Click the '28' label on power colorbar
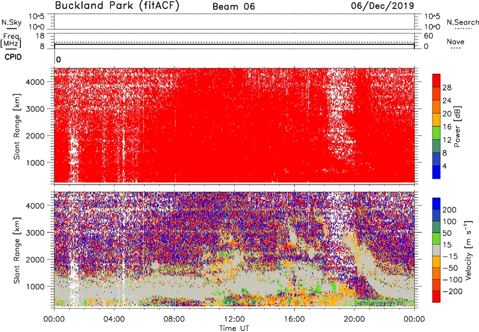The height and width of the screenshot is (332, 479). pos(447,87)
